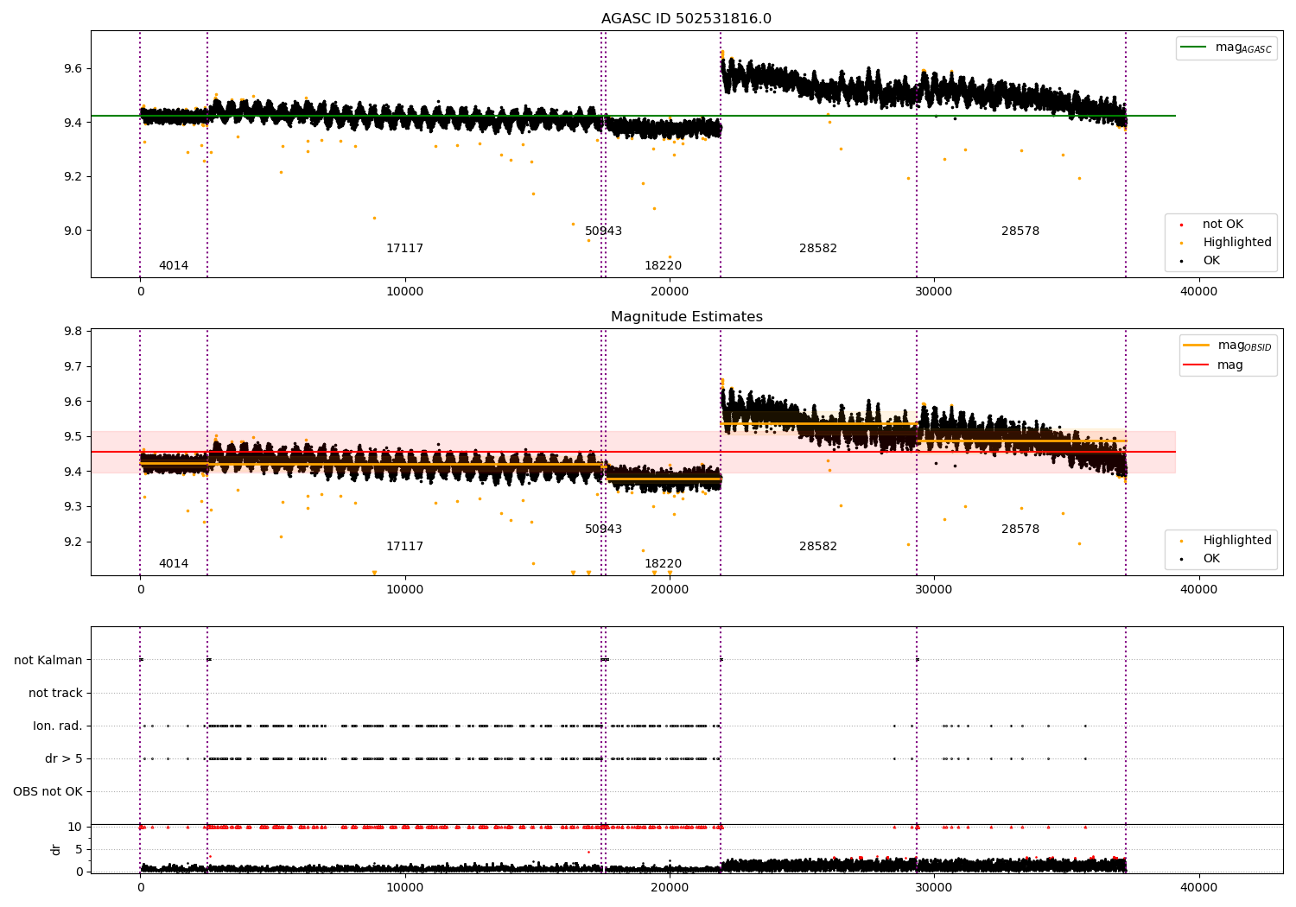Click obsid label 50943 in top plot
Viewport: 1296px width, 907px height.
coord(603,232)
